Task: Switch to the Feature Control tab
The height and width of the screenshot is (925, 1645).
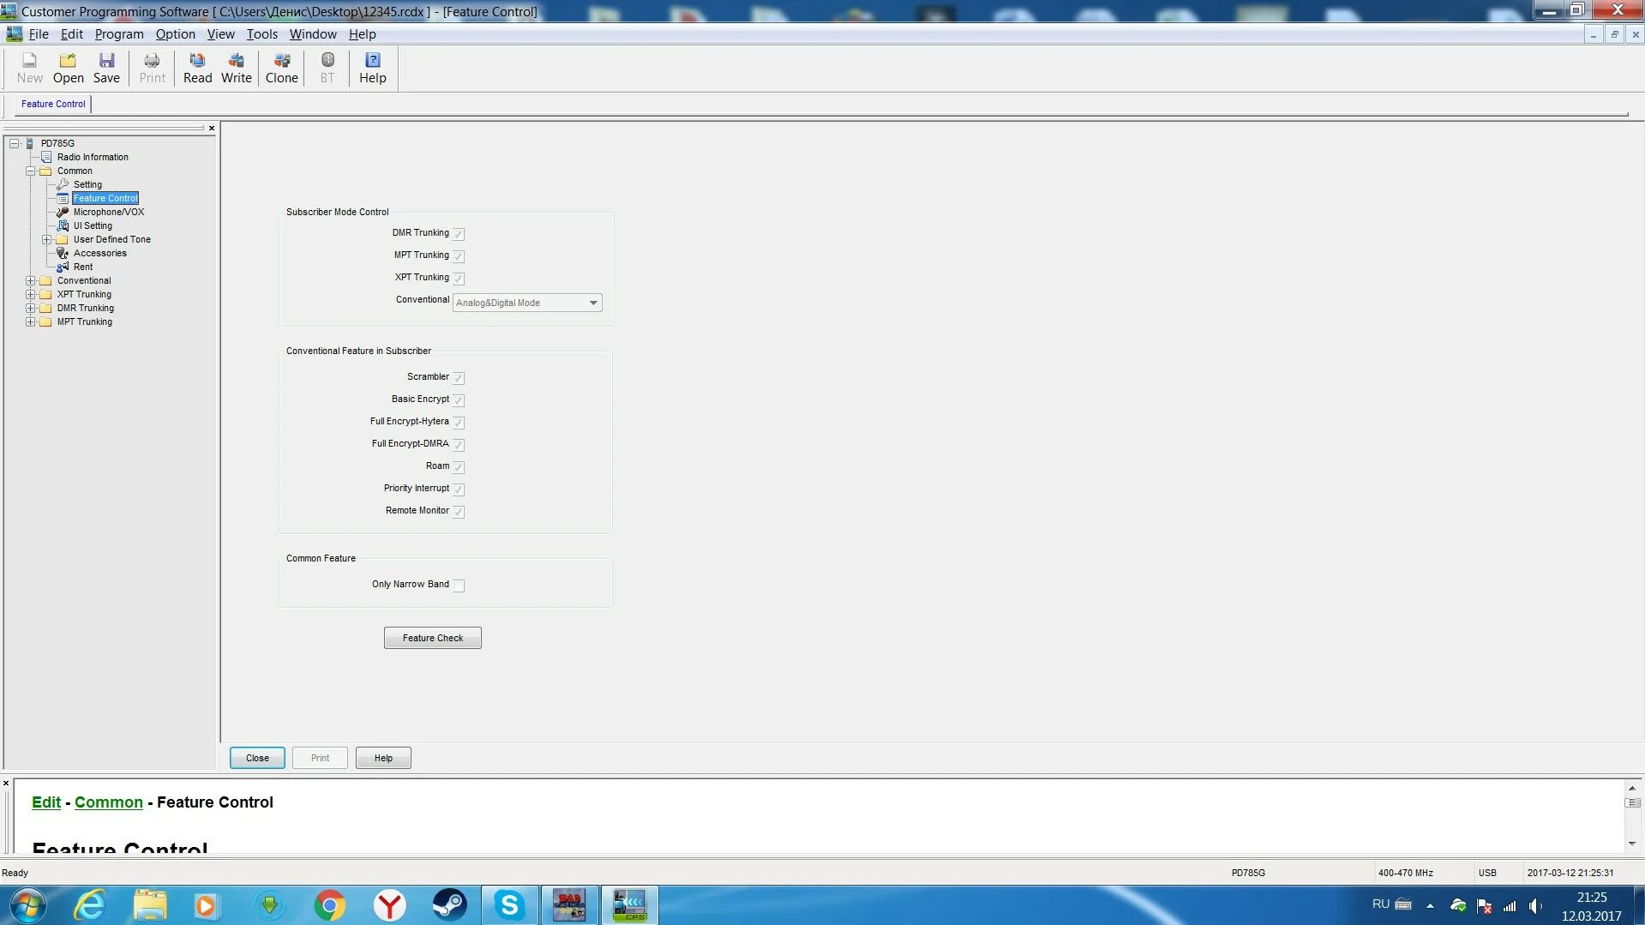Action: click(53, 104)
